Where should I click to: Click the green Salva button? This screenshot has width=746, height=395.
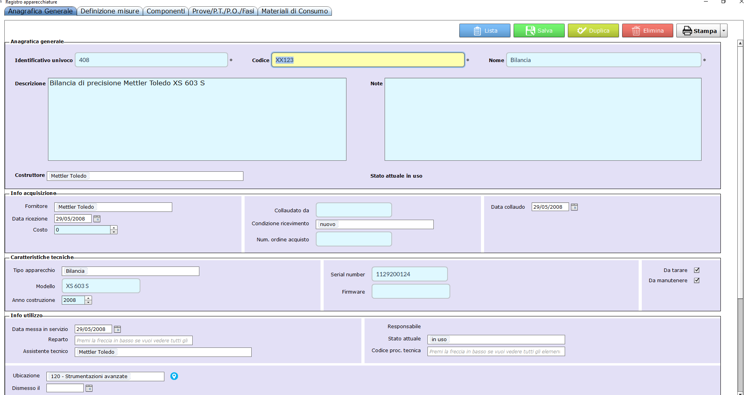[539, 31]
